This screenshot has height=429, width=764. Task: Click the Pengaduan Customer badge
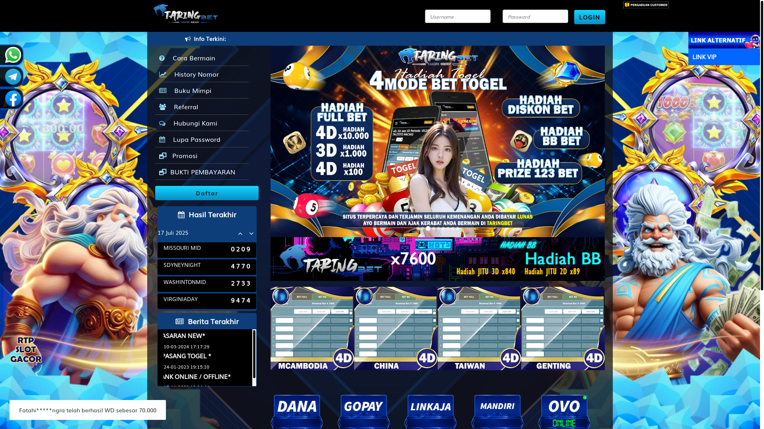pyautogui.click(x=646, y=5)
